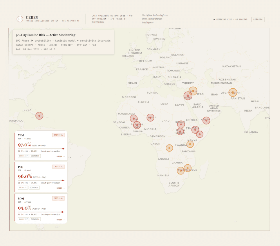Select the Mozambique risk marker
The image size is (280, 246).
coord(188,168)
